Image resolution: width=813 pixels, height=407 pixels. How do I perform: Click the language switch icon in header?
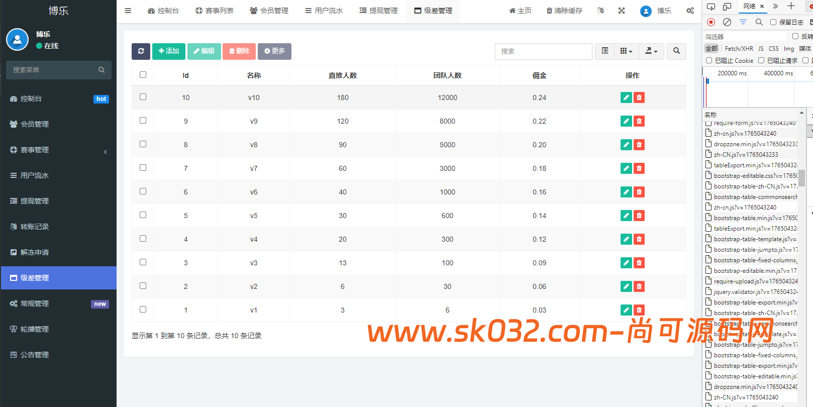coord(600,11)
